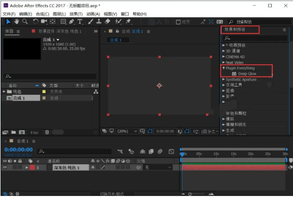
Task: Open the parent 无 dropdown for layer 1
Action: tap(158, 168)
